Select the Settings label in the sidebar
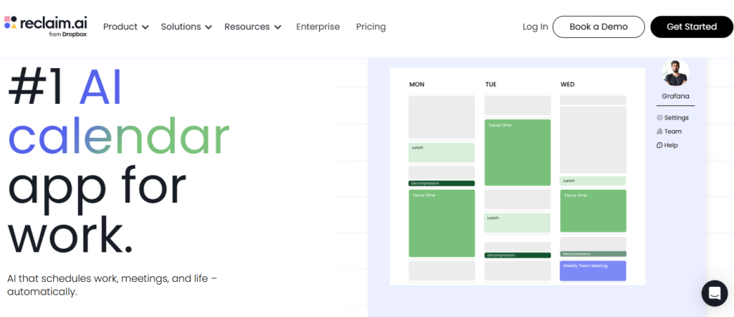Image resolution: width=734 pixels, height=317 pixels. click(x=677, y=118)
